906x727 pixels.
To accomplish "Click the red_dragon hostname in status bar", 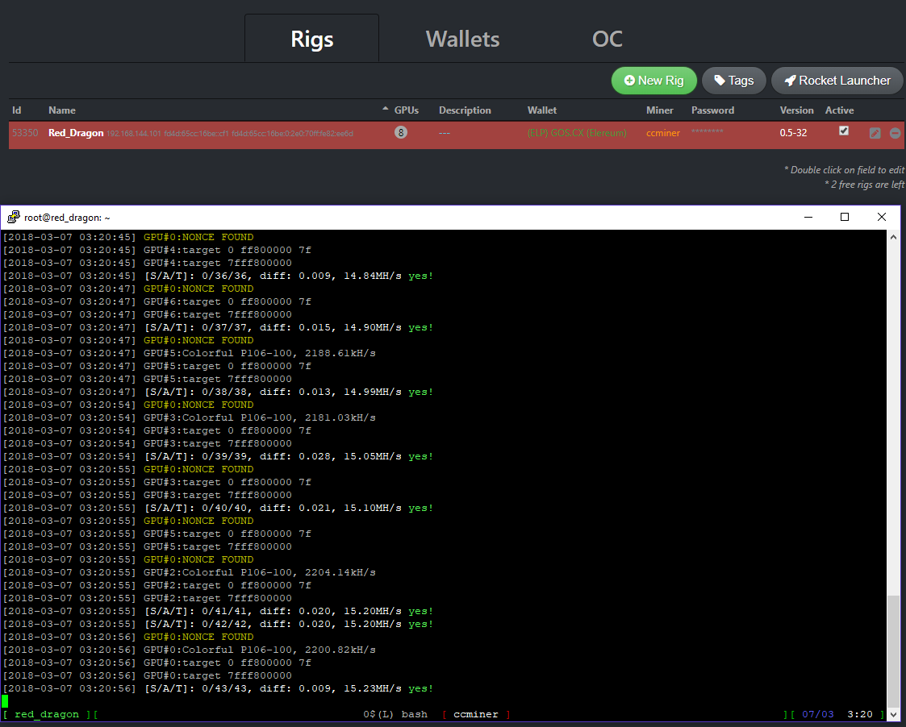I will (x=46, y=714).
